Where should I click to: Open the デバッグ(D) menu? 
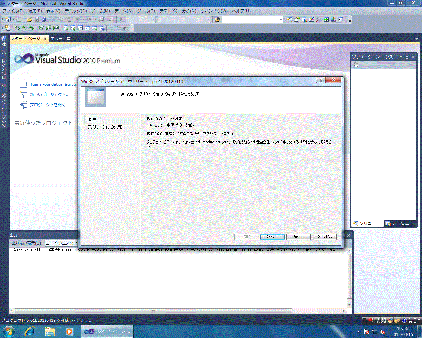(76, 11)
